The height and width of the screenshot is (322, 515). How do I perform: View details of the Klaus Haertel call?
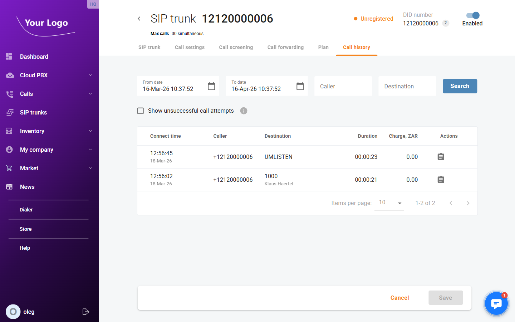click(441, 180)
